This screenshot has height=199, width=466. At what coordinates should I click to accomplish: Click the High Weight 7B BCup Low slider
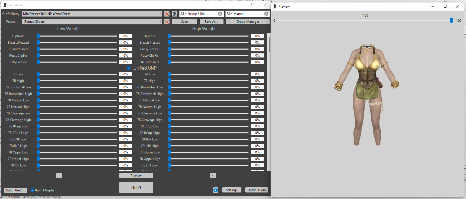tap(208, 126)
